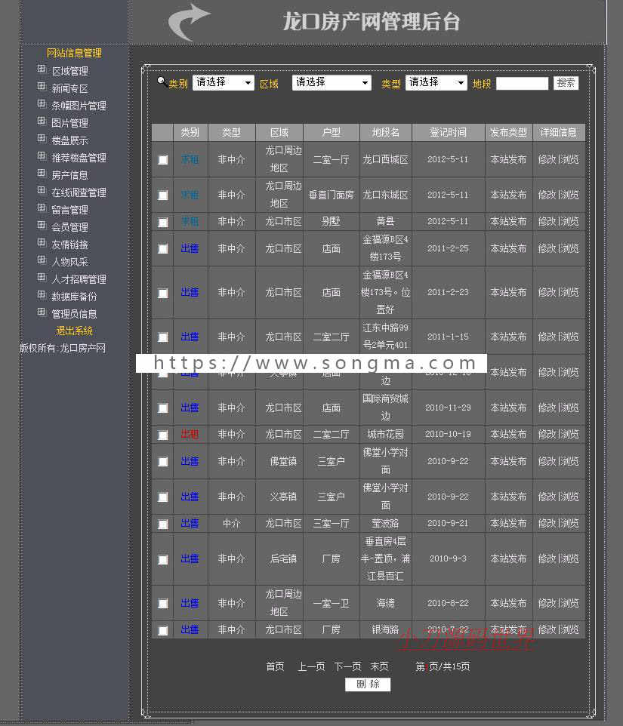Viewport: 623px width, 726px height.
Task: Check the box for 黄县 row
Action: 163,222
